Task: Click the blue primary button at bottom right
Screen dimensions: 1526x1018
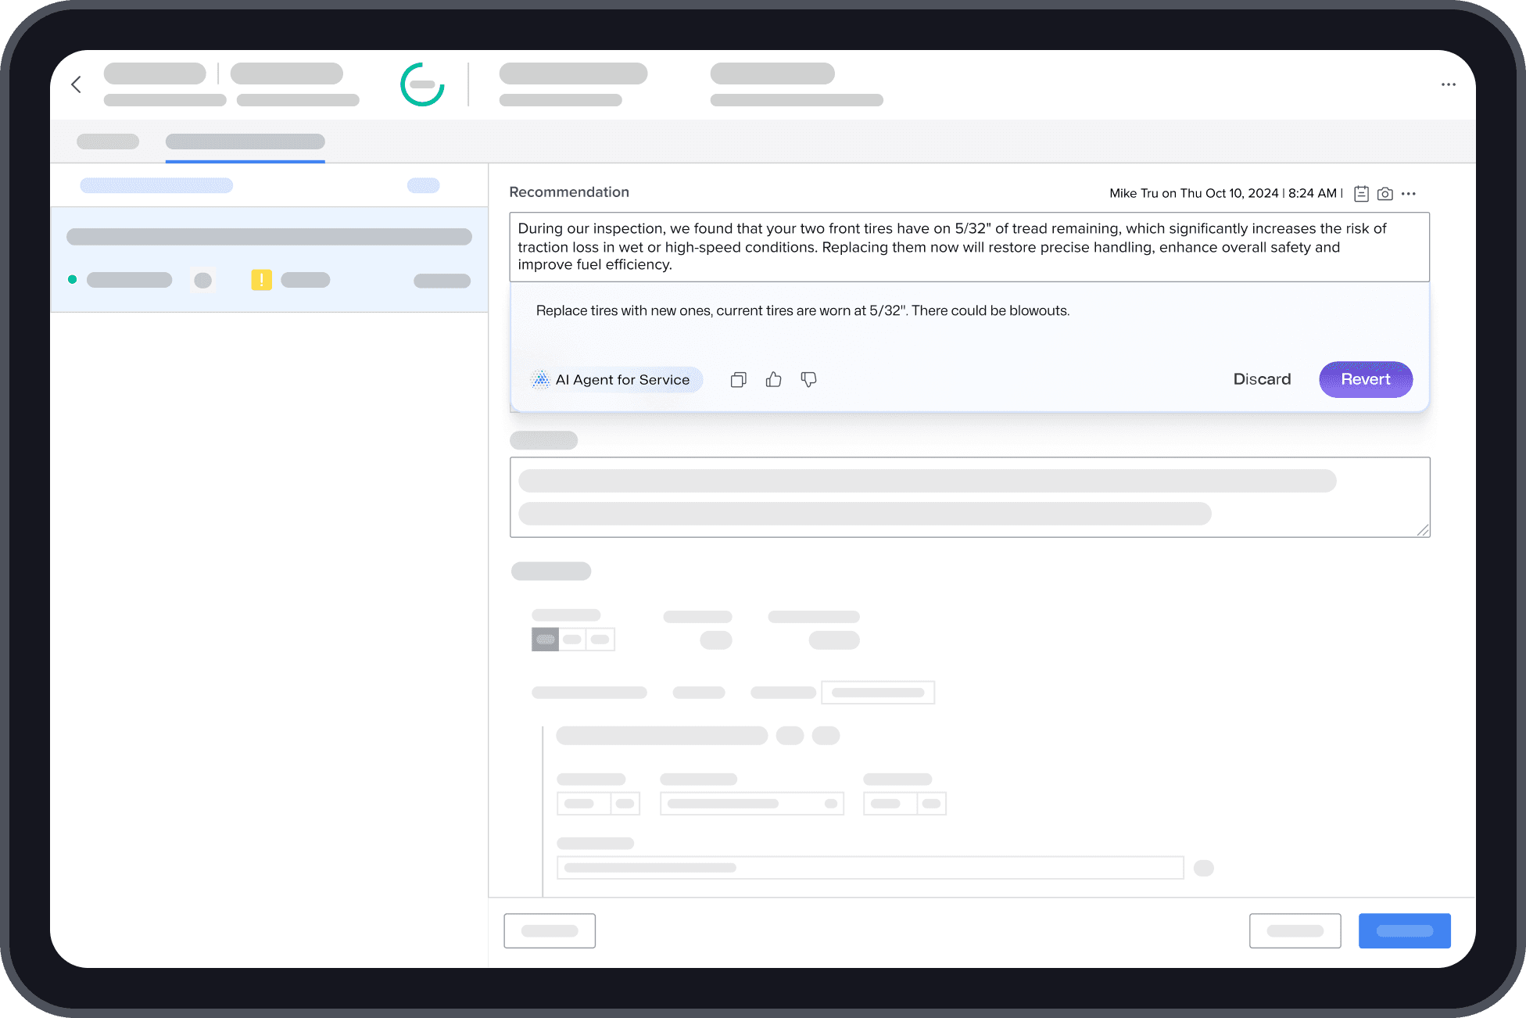Action: click(1404, 930)
